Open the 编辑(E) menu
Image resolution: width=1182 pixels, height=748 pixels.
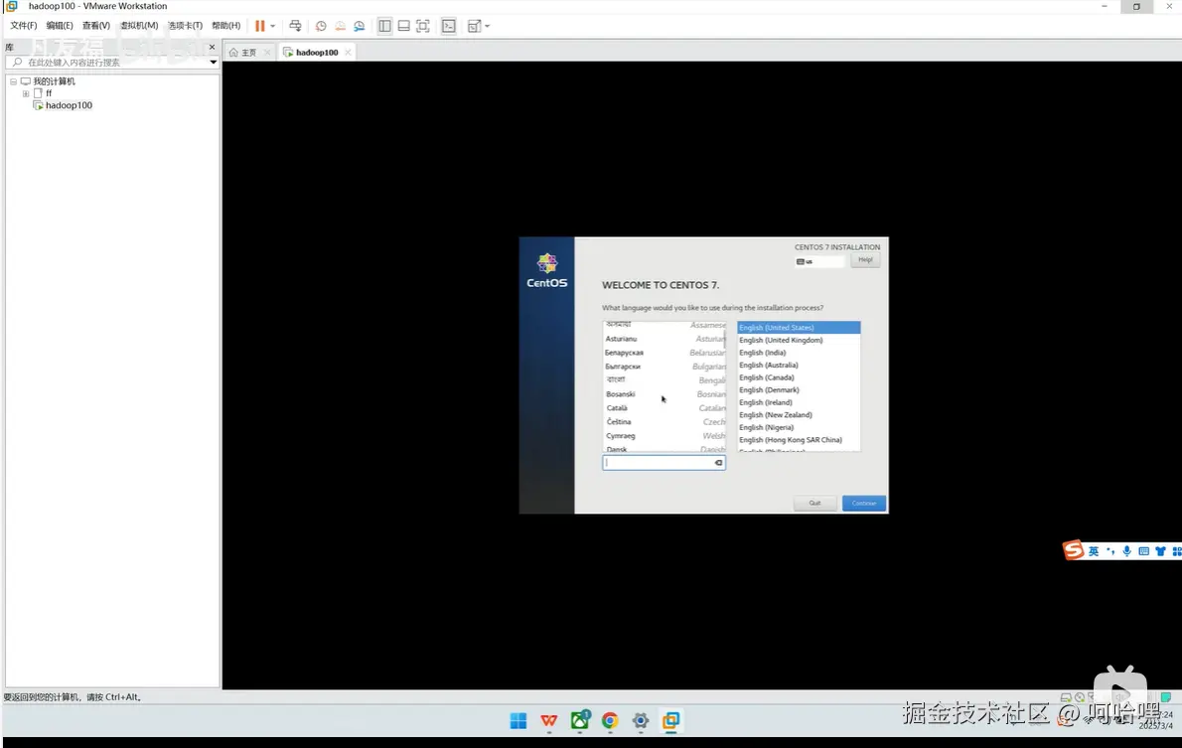[60, 26]
